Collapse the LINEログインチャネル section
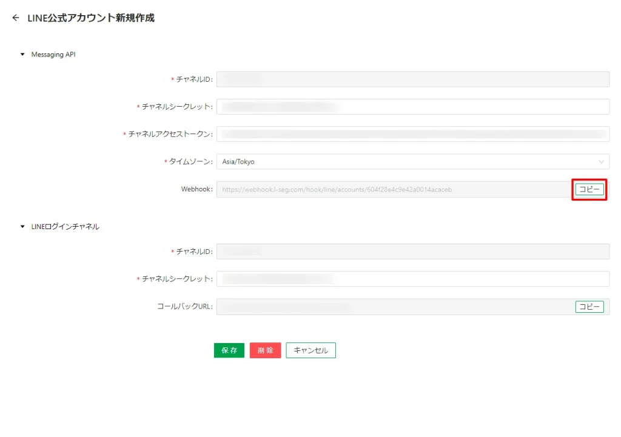The image size is (621, 437). [x=22, y=227]
